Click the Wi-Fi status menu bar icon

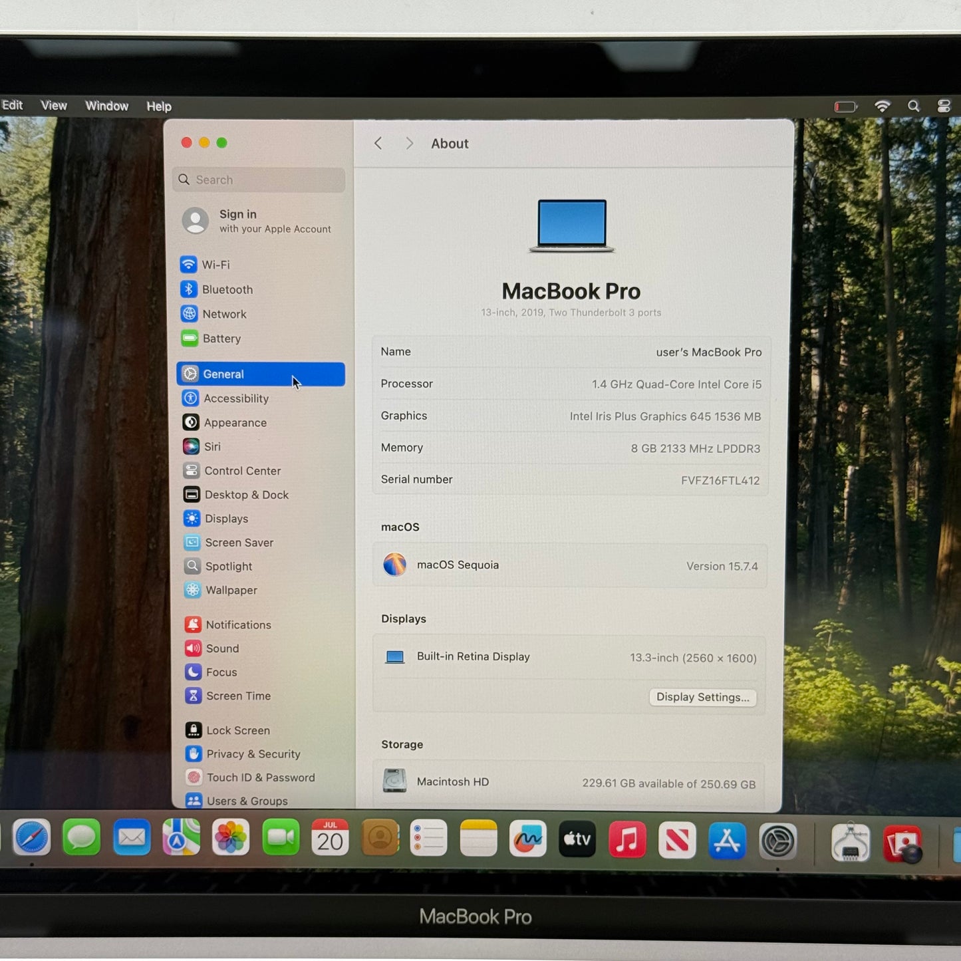883,106
